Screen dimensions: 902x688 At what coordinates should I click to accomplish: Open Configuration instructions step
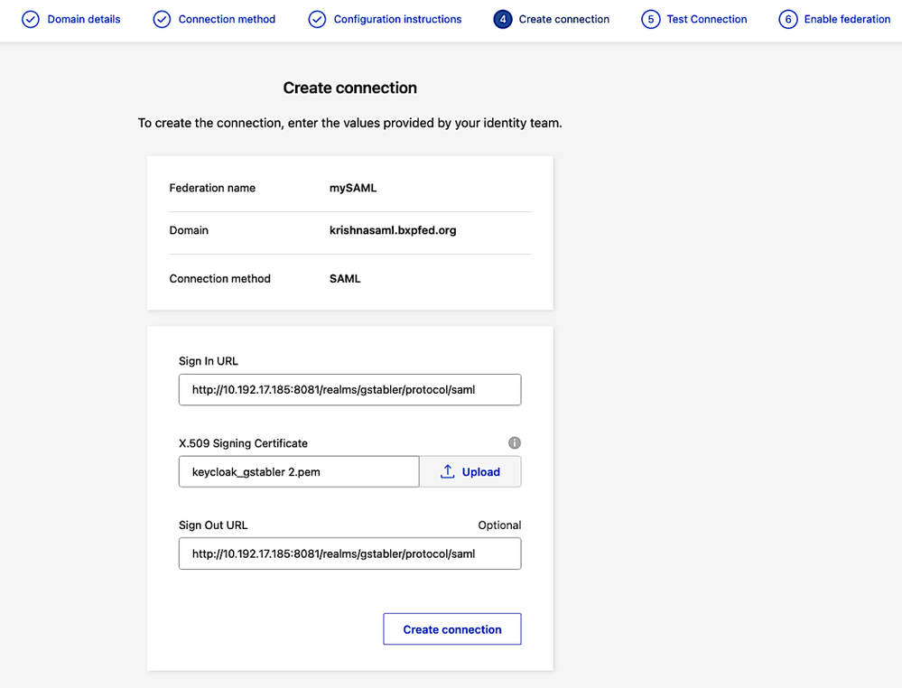coord(397,19)
